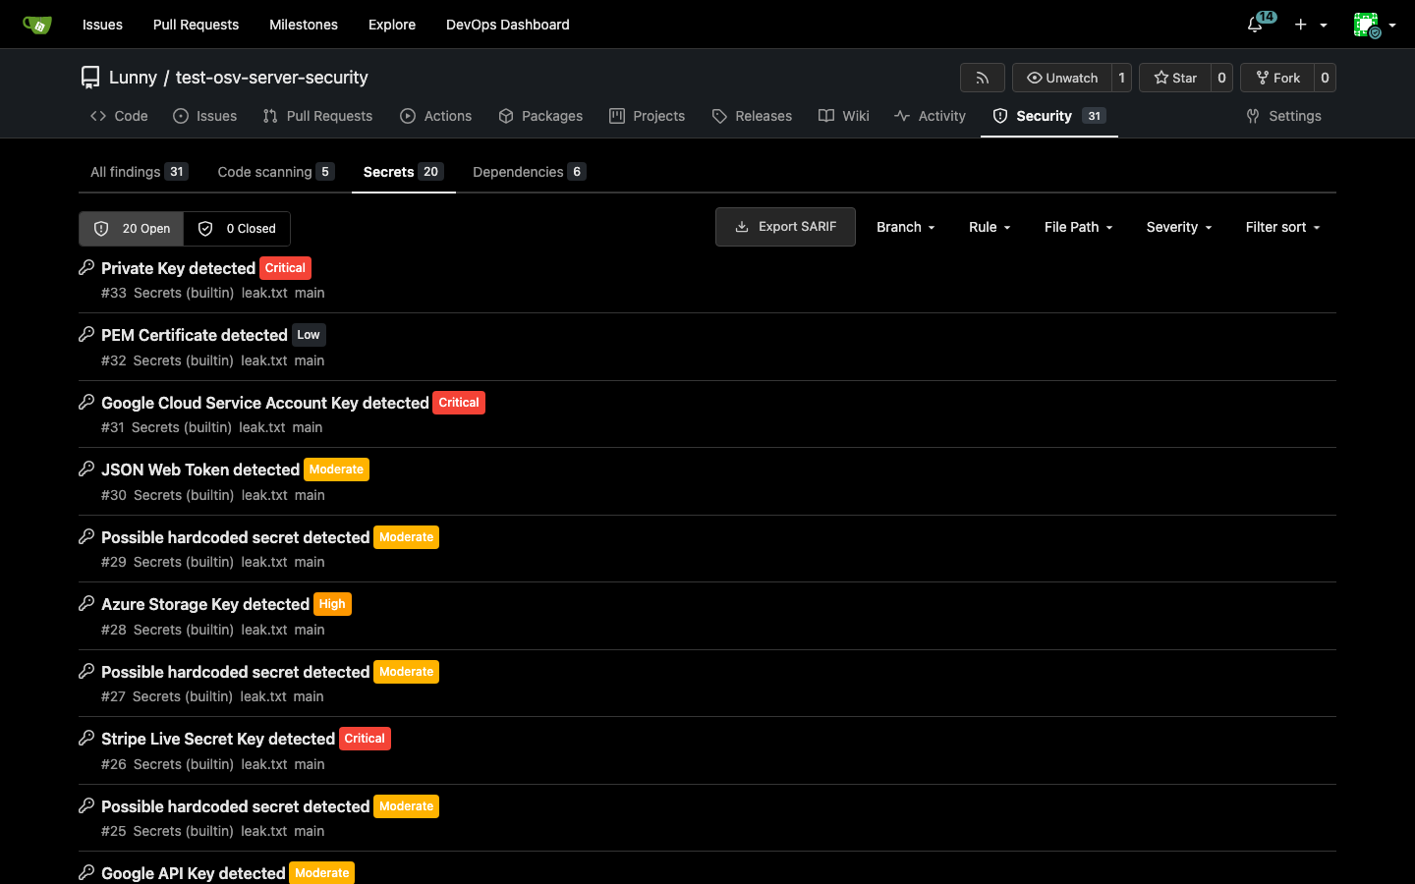Expand the Rule filter dropdown
This screenshot has width=1415, height=884.
pos(990,227)
